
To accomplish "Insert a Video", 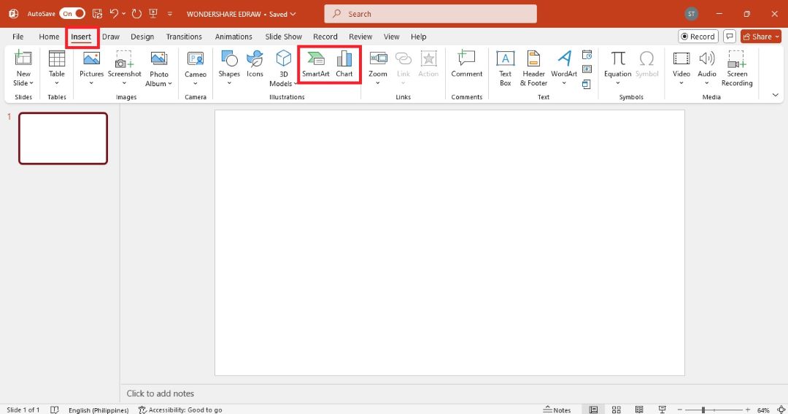I will (x=681, y=69).
